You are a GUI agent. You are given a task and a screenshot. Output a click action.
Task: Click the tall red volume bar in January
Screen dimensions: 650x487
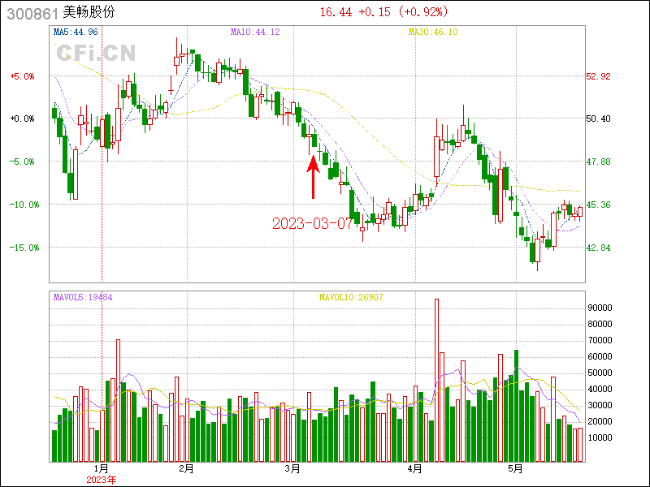(118, 400)
